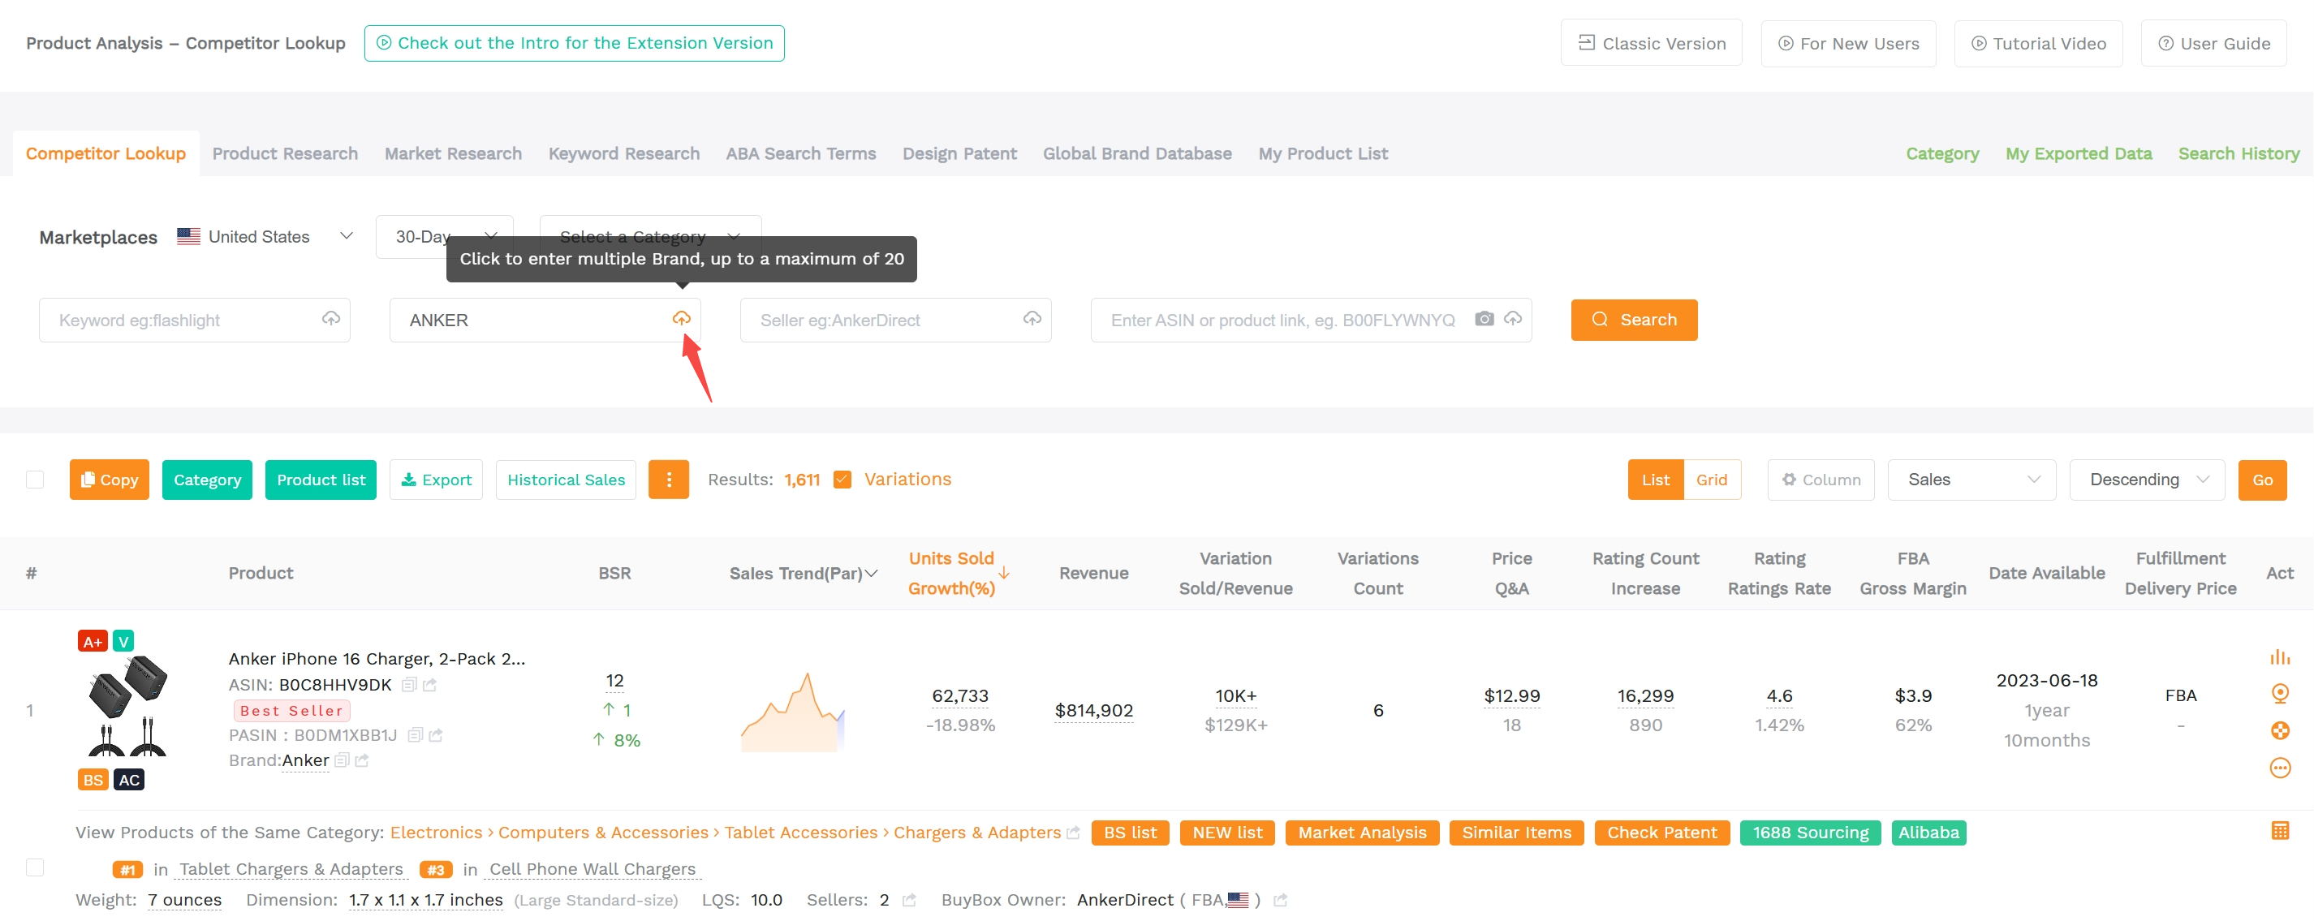The image size is (2314, 921).
Task: Uncheck the Variations checkbox
Action: pos(842,480)
